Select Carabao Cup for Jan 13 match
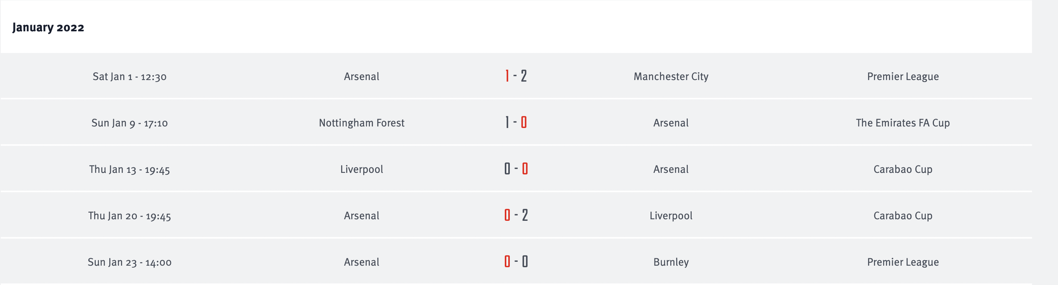This screenshot has width=1058, height=285. click(x=902, y=169)
